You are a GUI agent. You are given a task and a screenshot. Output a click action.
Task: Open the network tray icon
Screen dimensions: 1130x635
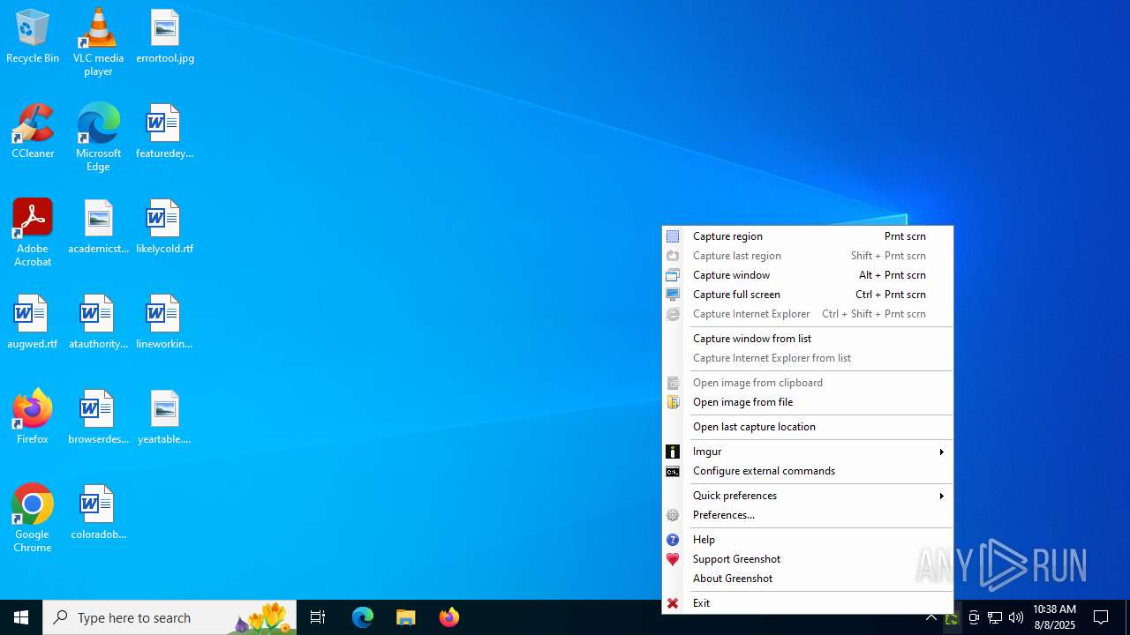pyautogui.click(x=995, y=617)
